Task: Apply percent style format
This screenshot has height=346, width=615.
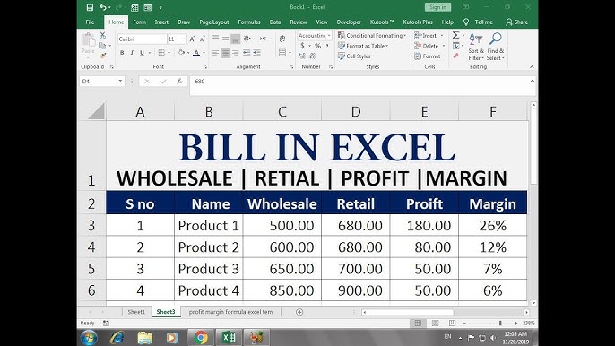Action: (317, 46)
